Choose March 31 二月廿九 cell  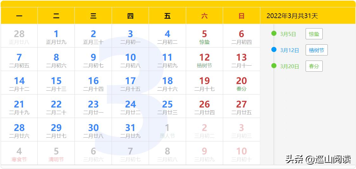[x=130, y=129]
